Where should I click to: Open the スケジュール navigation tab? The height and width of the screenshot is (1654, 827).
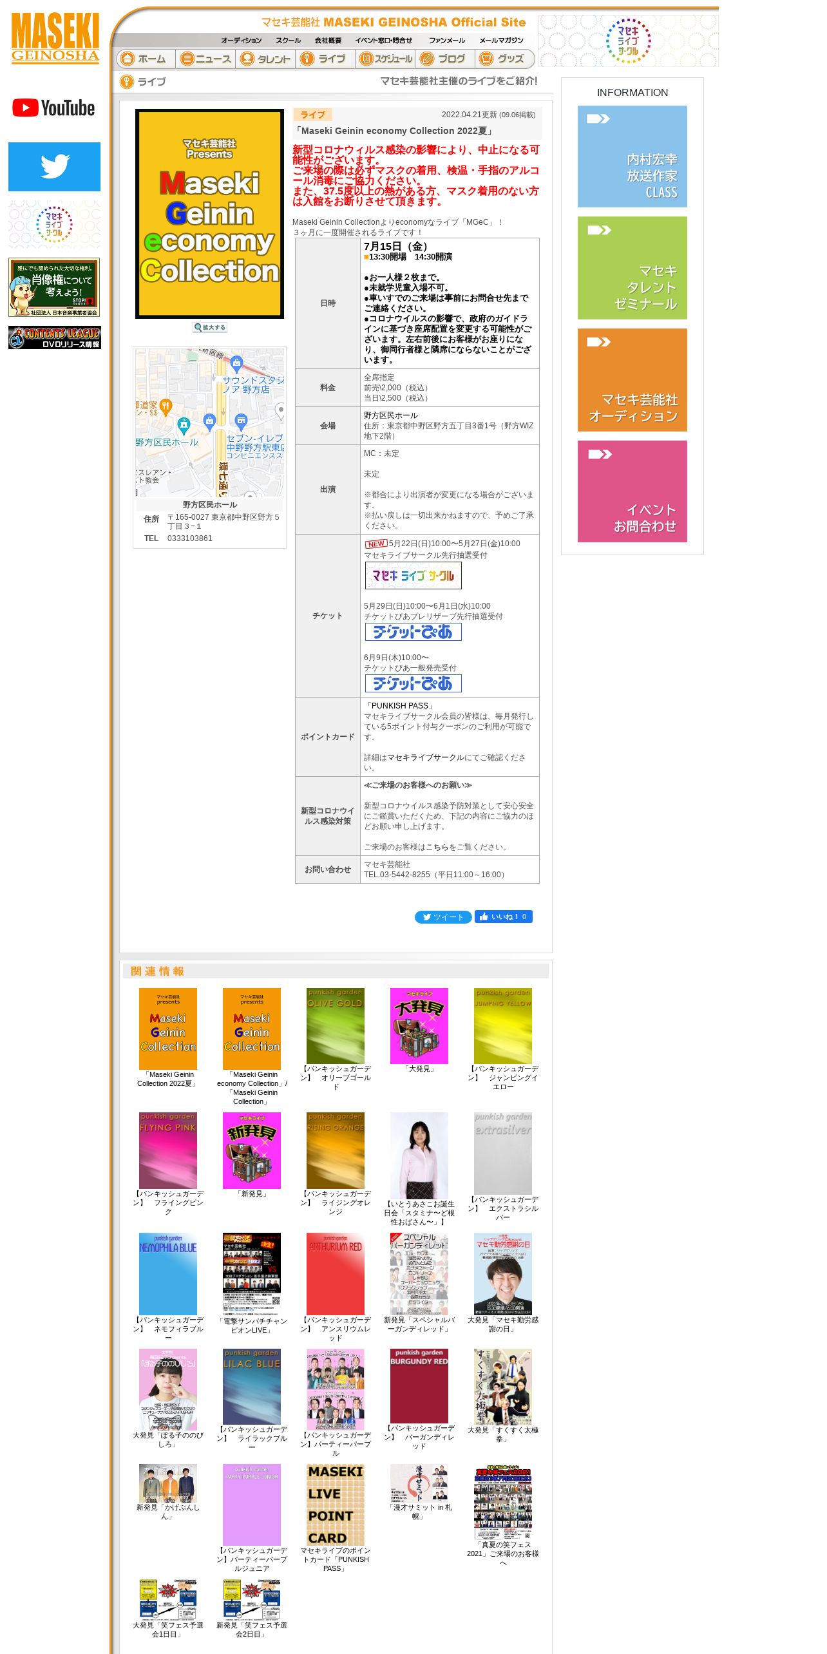[x=385, y=59]
